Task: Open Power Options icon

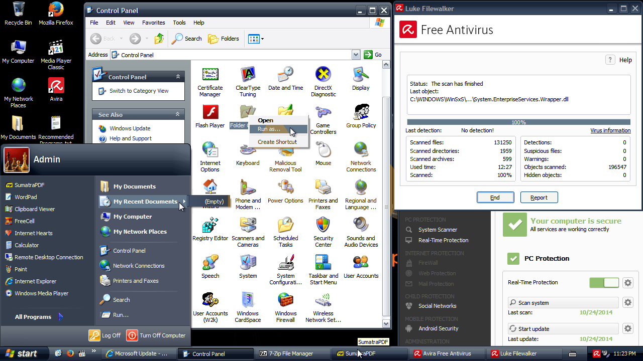Action: pos(285,192)
